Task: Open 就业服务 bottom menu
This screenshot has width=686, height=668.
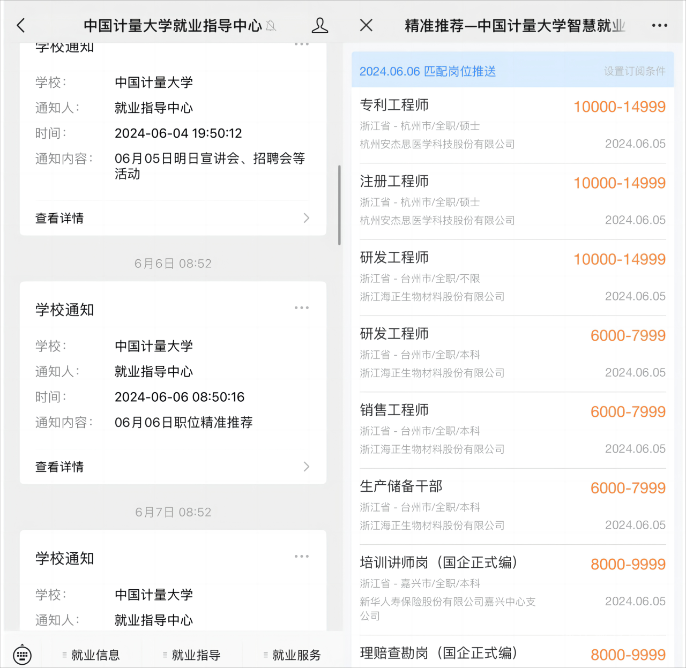Action: [292, 655]
